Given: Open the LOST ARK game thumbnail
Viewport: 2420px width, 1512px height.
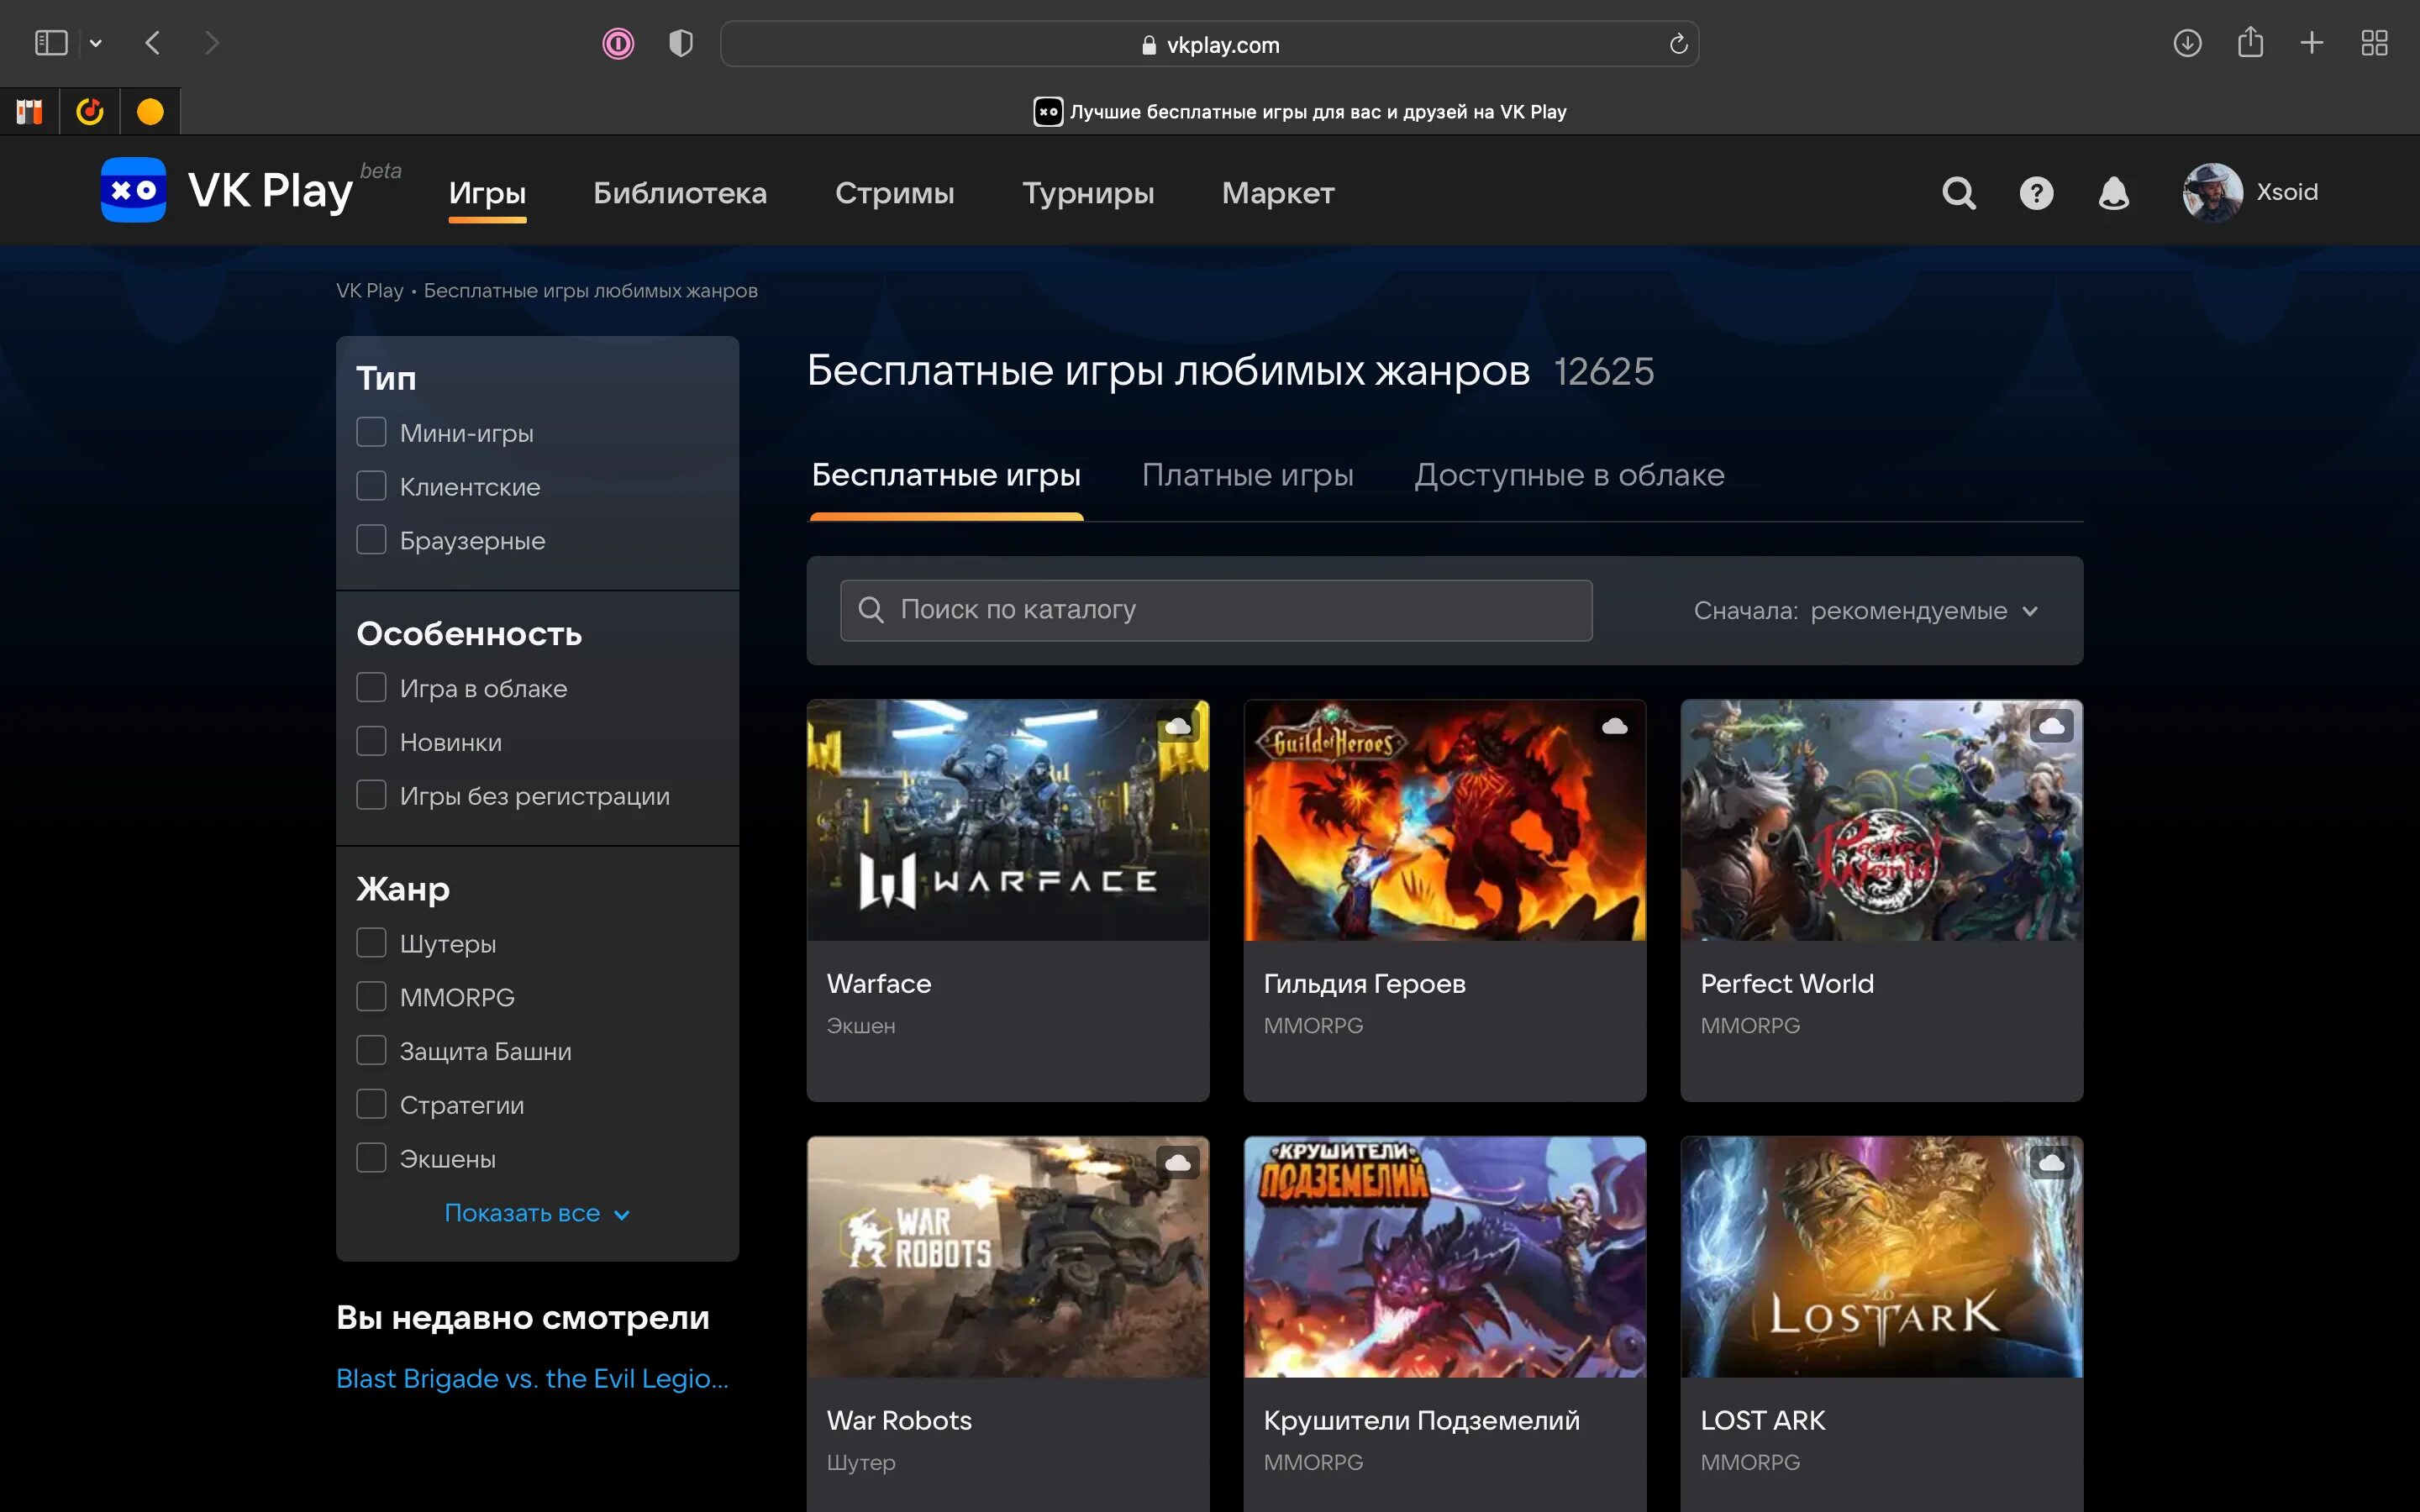Looking at the screenshot, I should coord(1881,1257).
